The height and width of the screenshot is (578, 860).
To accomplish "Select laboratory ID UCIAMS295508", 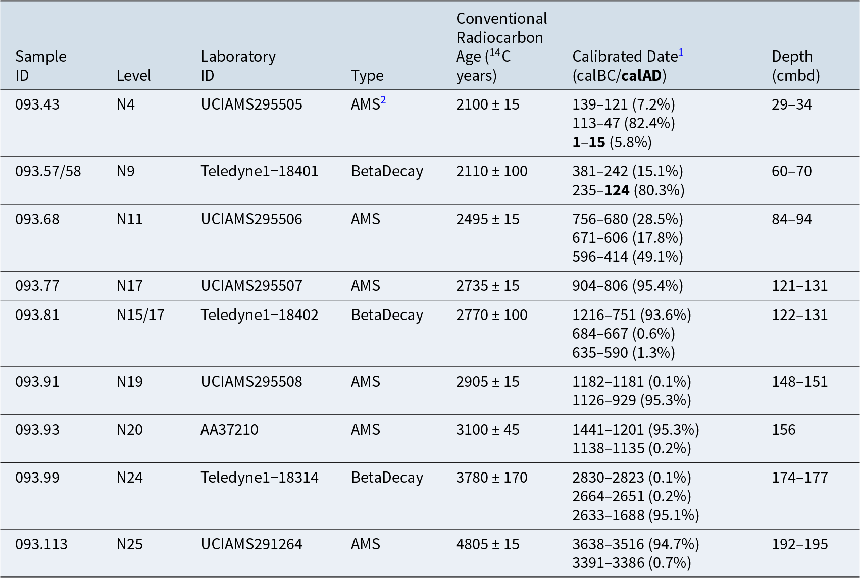I will coord(251,382).
